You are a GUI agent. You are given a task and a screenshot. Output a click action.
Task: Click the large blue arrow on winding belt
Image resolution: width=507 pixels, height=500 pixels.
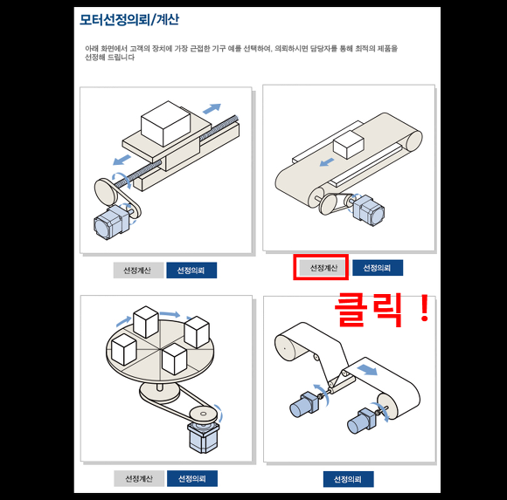coord(367,370)
